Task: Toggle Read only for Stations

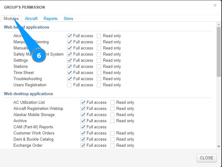Action: click(x=99, y=67)
